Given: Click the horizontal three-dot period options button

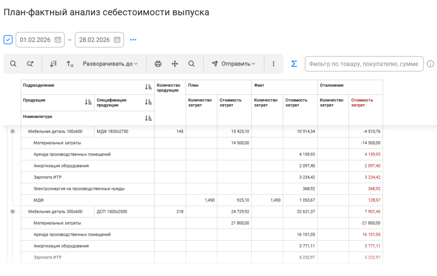Looking at the screenshot, I should 133,40.
